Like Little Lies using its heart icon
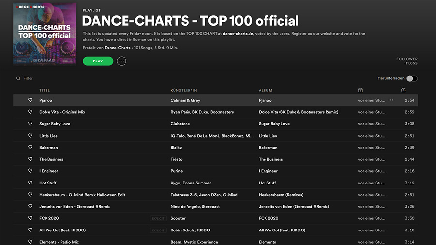The width and height of the screenshot is (436, 245). click(x=31, y=135)
